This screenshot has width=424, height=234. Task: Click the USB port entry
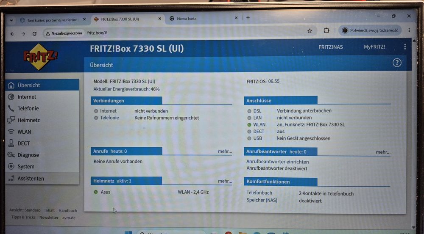[x=257, y=138]
